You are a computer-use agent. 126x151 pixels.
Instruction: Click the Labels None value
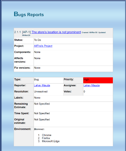pos(37,98)
